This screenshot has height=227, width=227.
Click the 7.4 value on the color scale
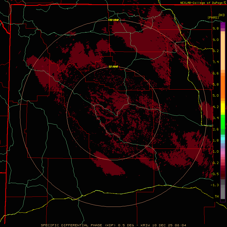(x=216, y=62)
